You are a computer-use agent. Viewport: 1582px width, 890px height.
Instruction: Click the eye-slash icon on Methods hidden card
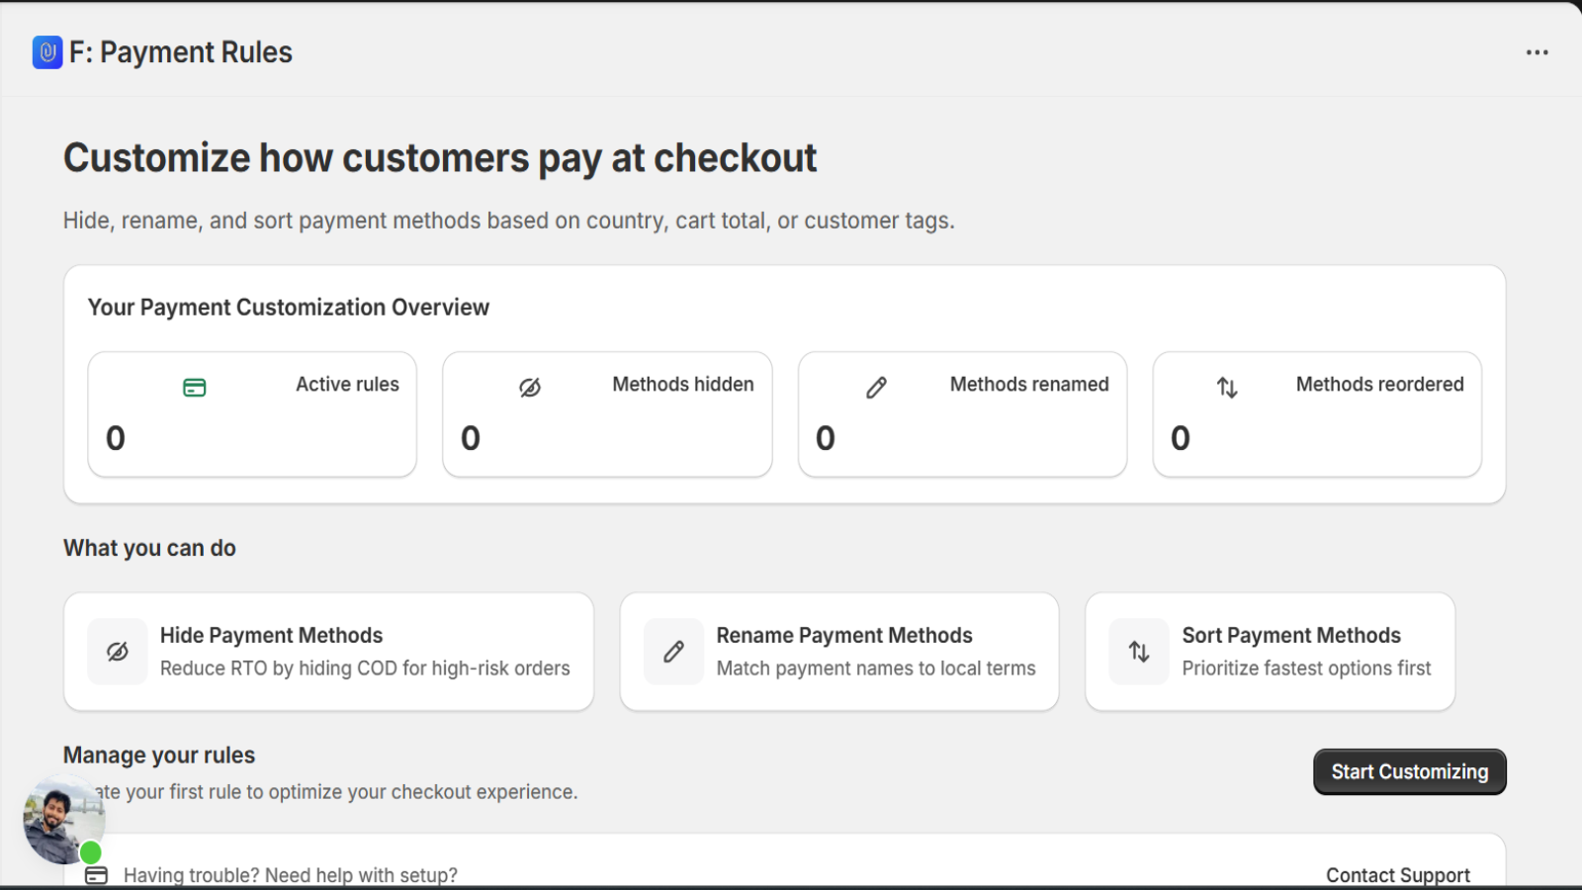point(530,388)
